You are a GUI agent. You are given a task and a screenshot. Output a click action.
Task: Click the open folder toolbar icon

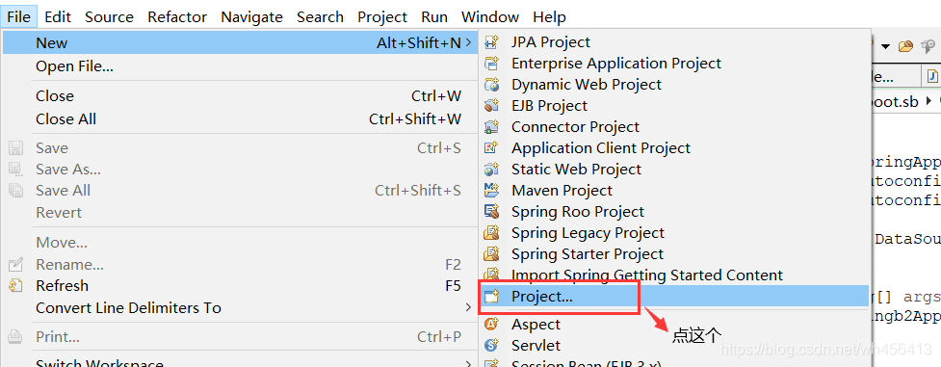point(905,45)
